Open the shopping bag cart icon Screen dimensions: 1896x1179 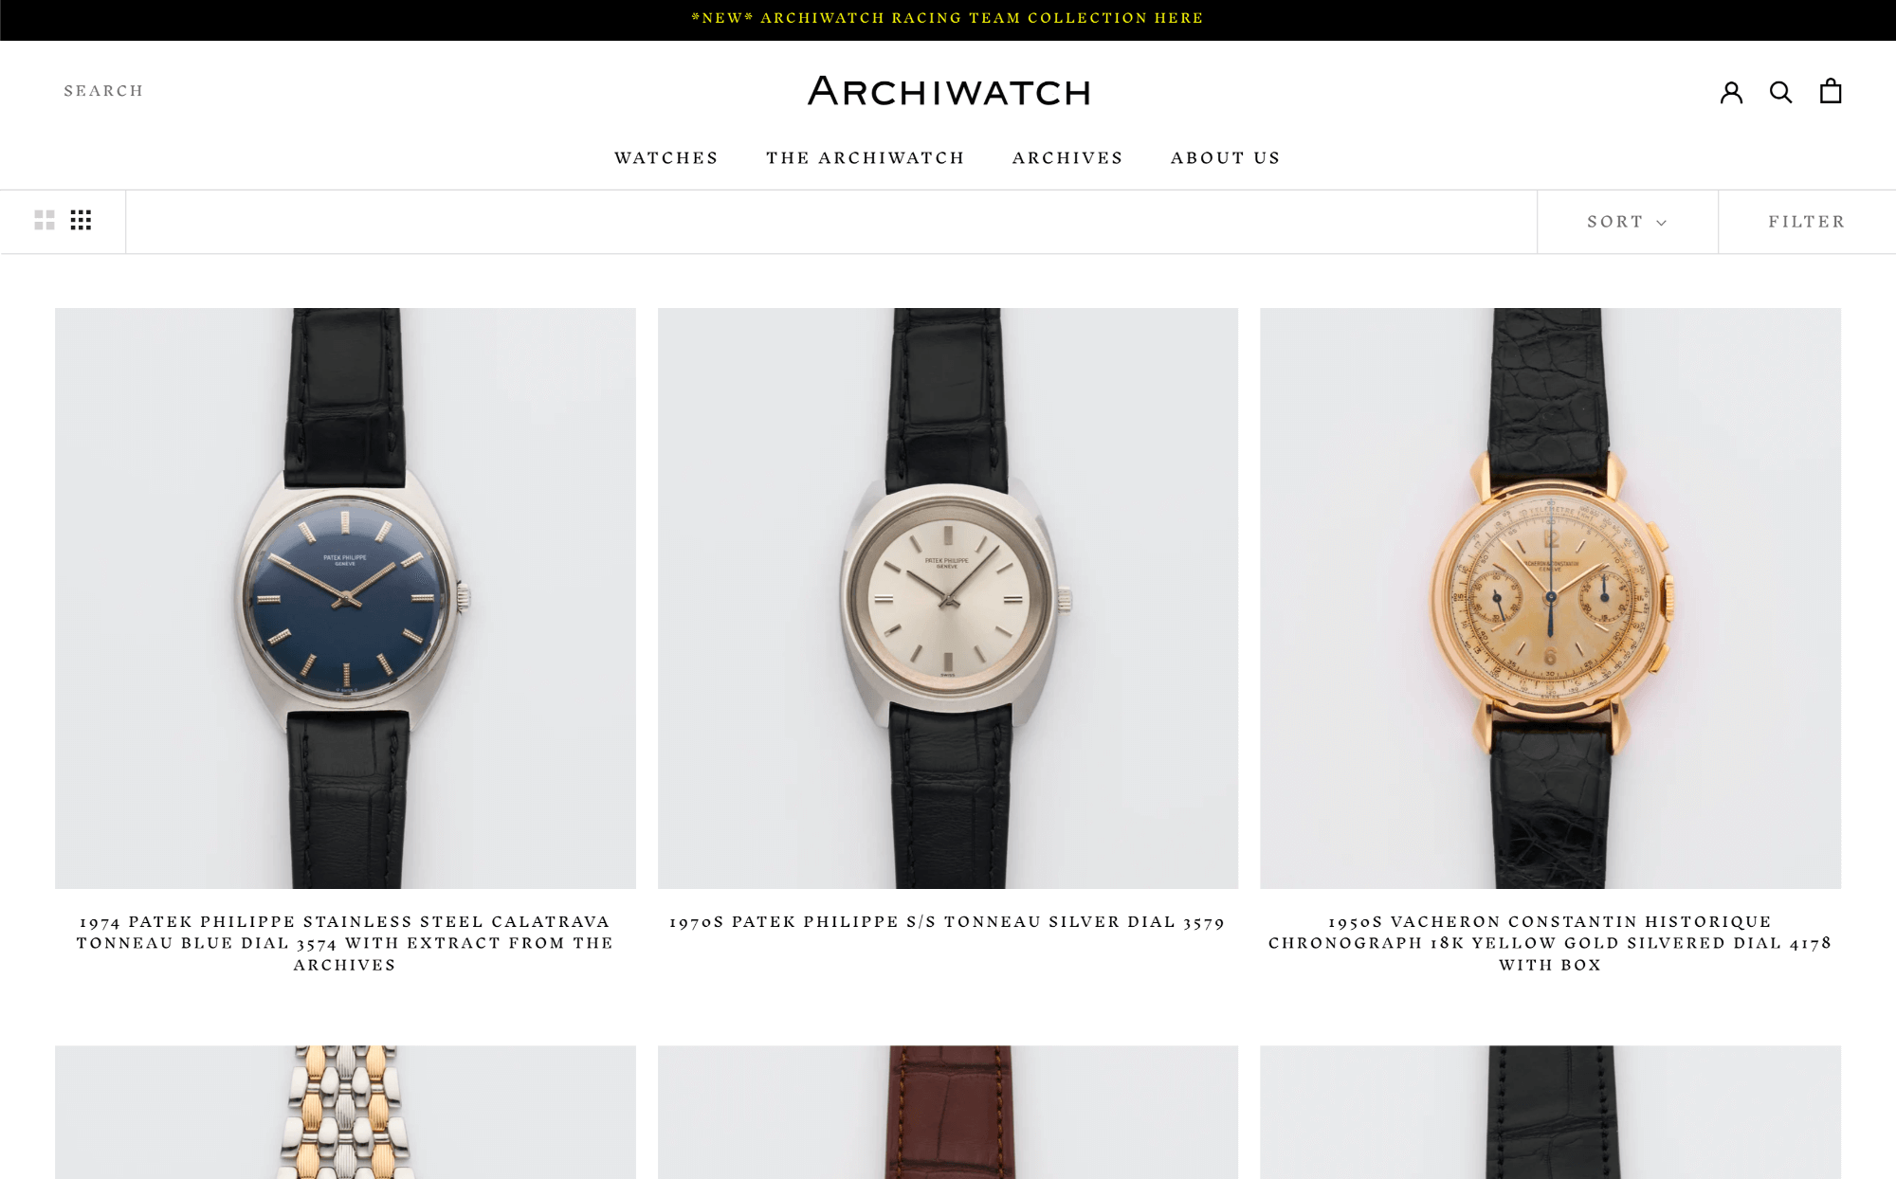tap(1831, 91)
